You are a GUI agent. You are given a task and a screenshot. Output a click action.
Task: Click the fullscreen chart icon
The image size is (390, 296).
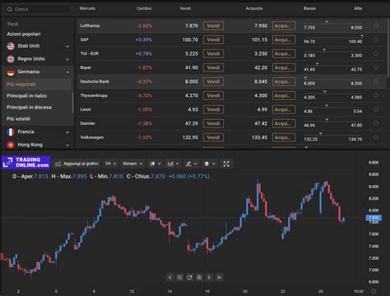tap(226, 164)
